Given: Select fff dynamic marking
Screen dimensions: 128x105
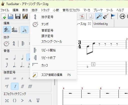Looking at the screenshot, I should click(x=30, y=86).
